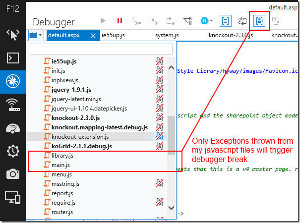
Task: Select library.js in the file list
Action: (x=62, y=156)
